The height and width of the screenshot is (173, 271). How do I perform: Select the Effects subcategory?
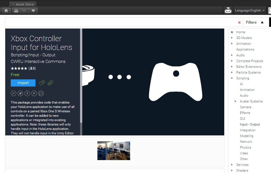pos(245,113)
